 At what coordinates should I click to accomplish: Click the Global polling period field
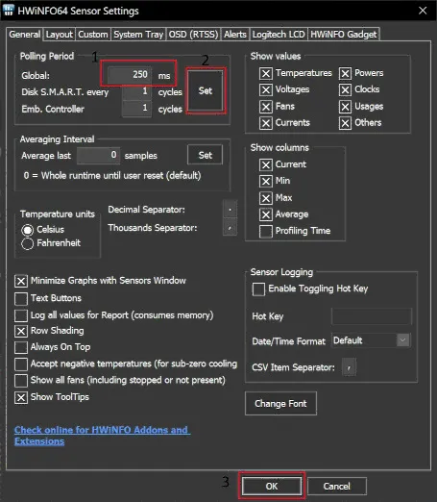click(x=130, y=75)
